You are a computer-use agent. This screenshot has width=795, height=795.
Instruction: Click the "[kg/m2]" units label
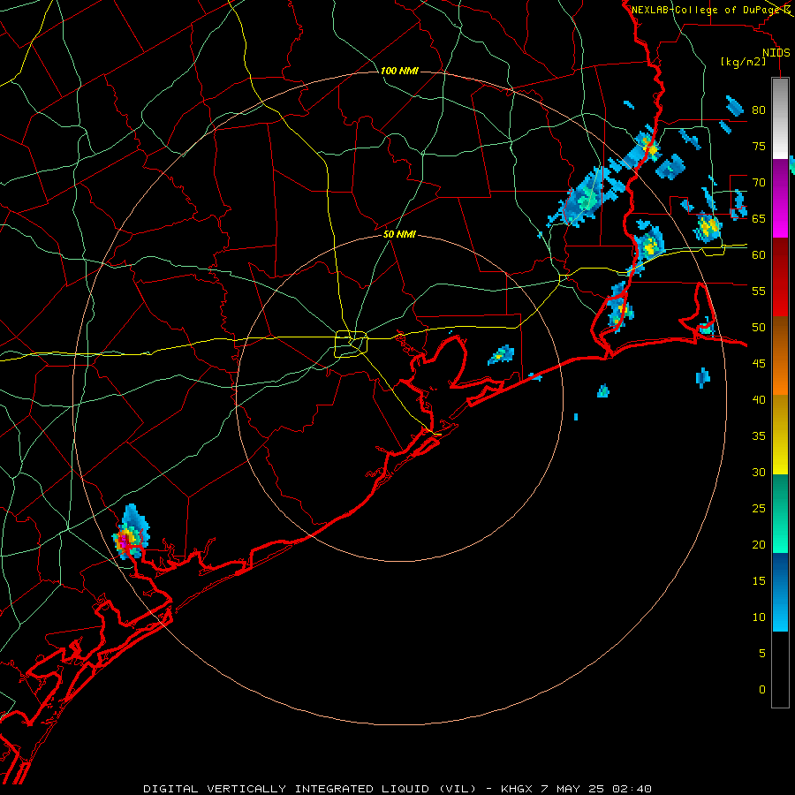[x=743, y=62]
